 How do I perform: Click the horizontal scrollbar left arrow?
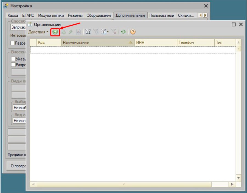33,184
